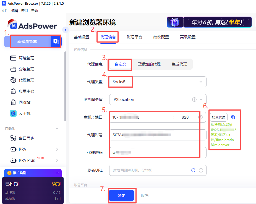The width and height of the screenshot is (256, 204).
Task: Open 云手机 in the sidebar
Action: [24, 113]
